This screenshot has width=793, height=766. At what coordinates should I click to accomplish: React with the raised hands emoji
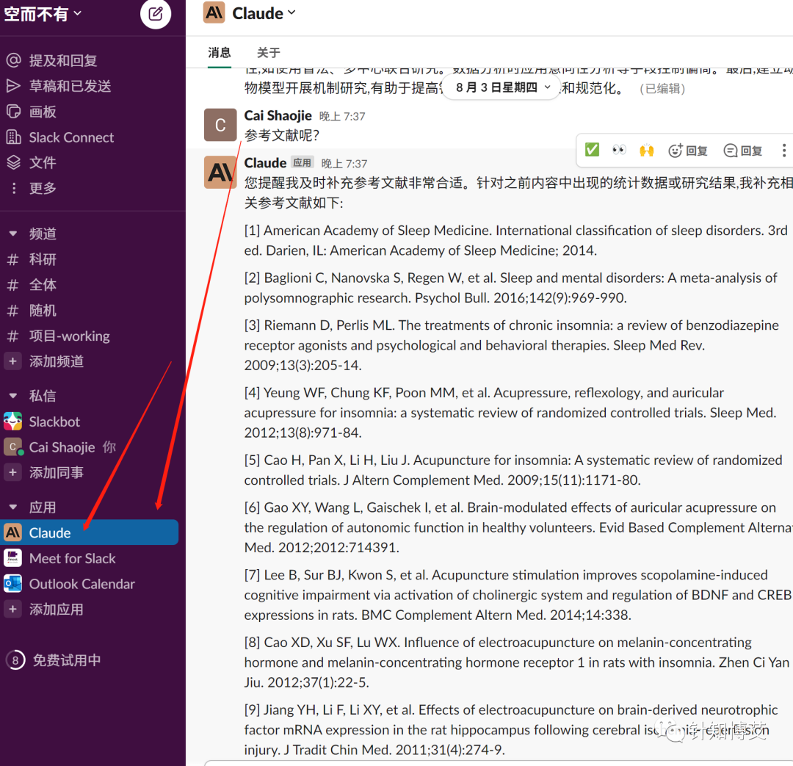[x=646, y=151]
